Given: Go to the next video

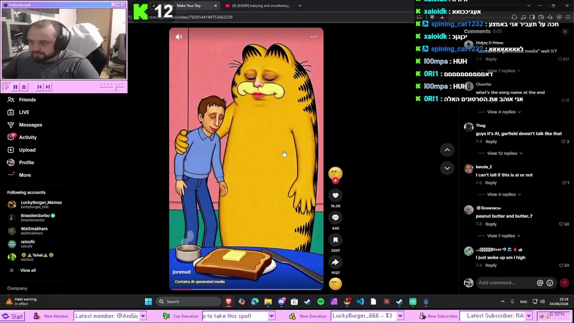Looking at the screenshot, I should [x=447, y=168].
